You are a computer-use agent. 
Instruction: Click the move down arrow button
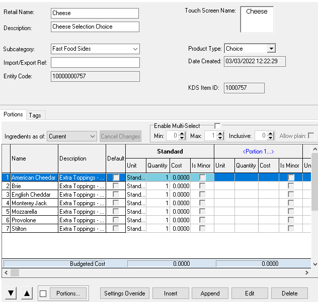10,293
